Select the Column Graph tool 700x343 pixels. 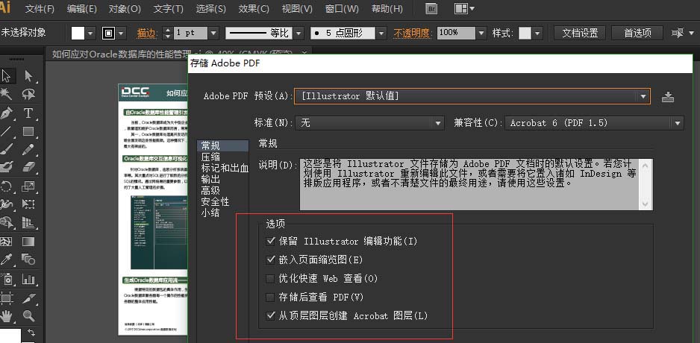(28, 280)
